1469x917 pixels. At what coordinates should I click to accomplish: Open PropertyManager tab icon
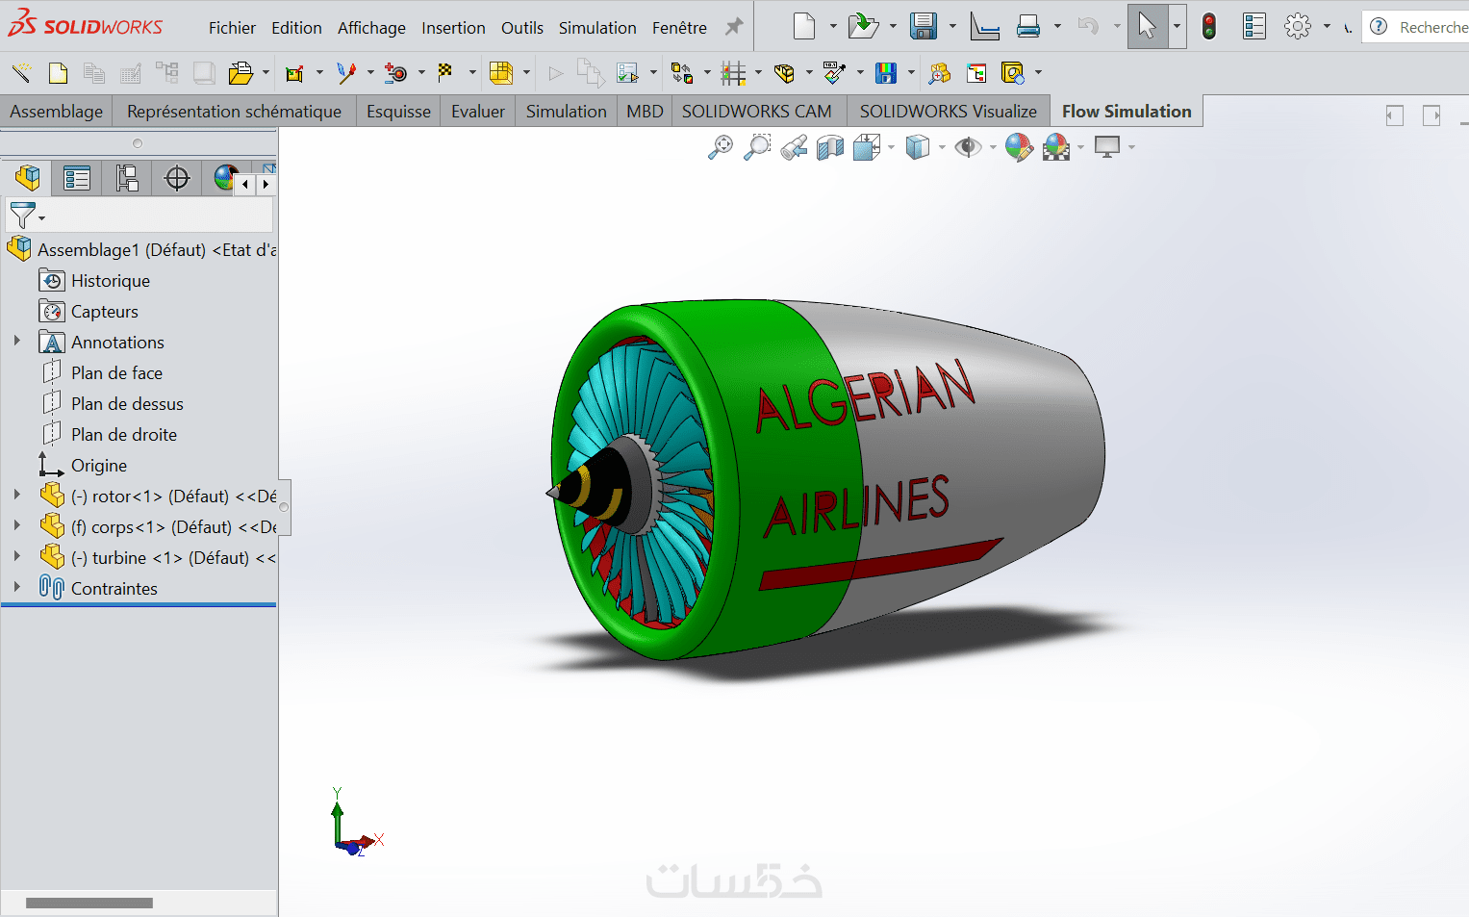click(x=77, y=178)
